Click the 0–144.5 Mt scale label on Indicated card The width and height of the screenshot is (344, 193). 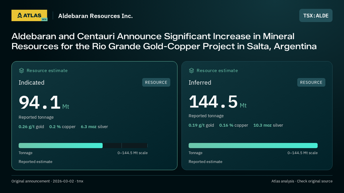coord(132,153)
